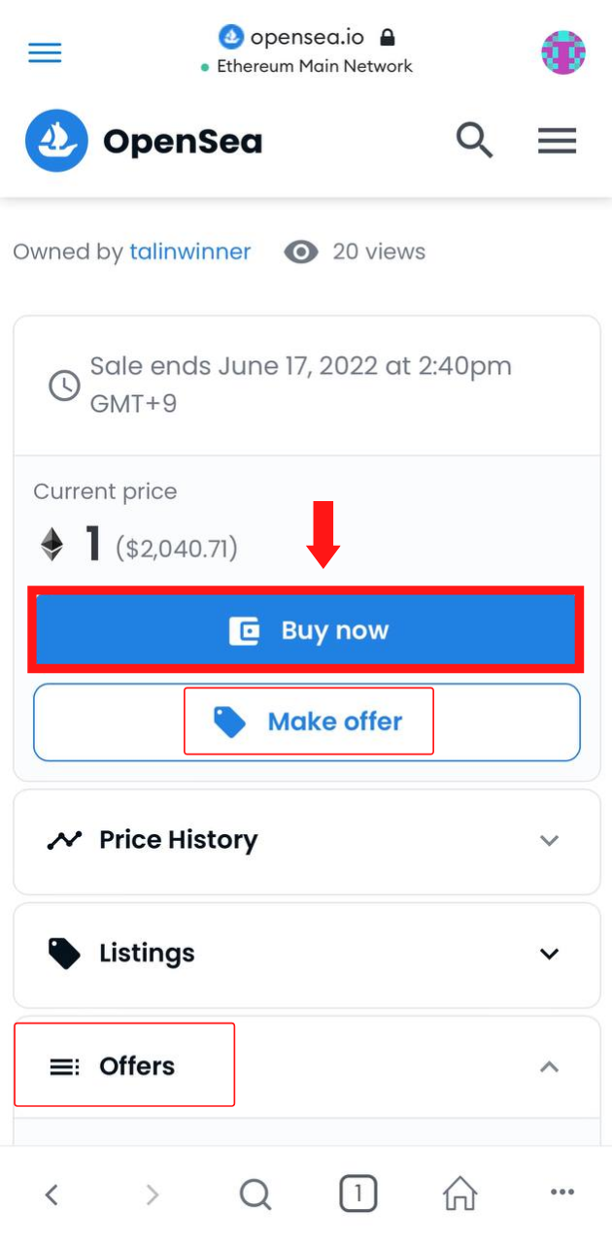Expand the Price History section
612x1243 pixels.
(x=307, y=841)
